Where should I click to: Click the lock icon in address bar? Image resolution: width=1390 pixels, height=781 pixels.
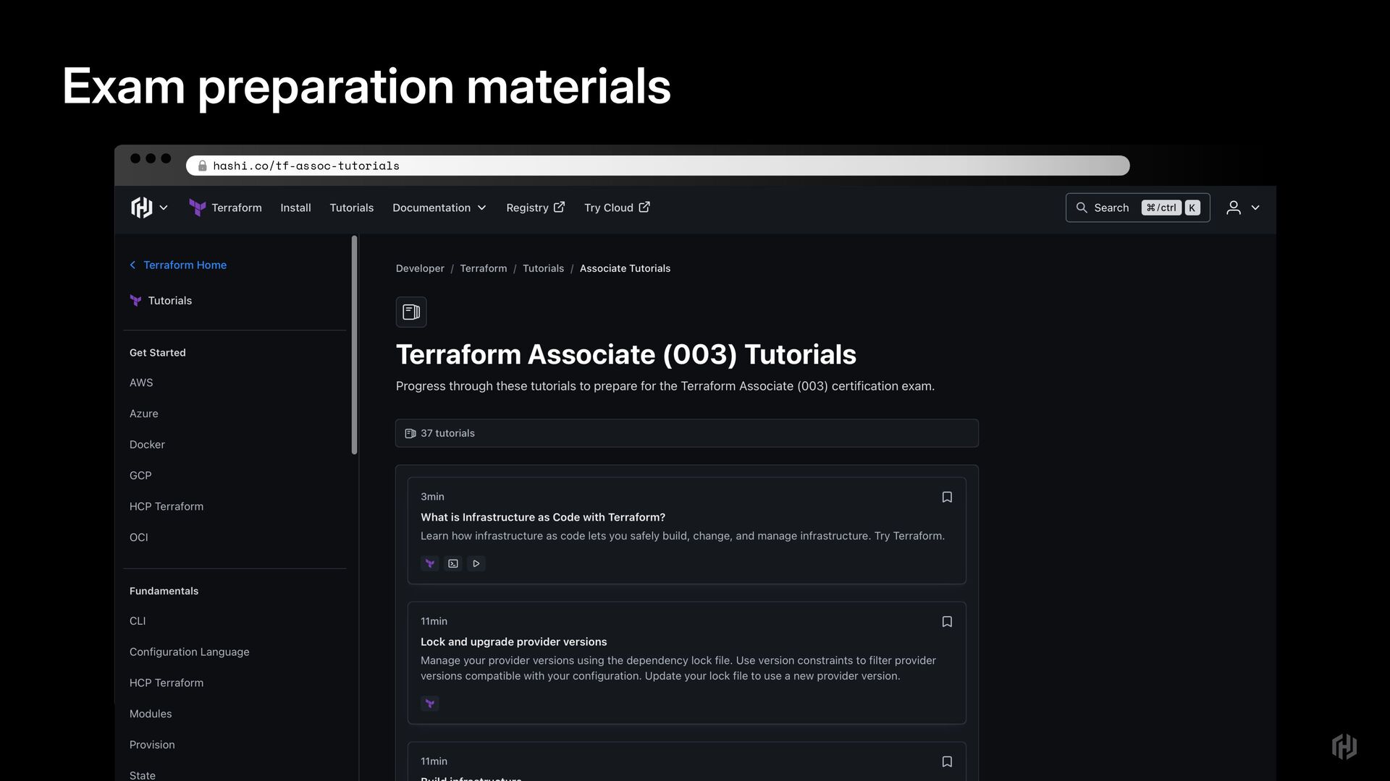[203, 166]
